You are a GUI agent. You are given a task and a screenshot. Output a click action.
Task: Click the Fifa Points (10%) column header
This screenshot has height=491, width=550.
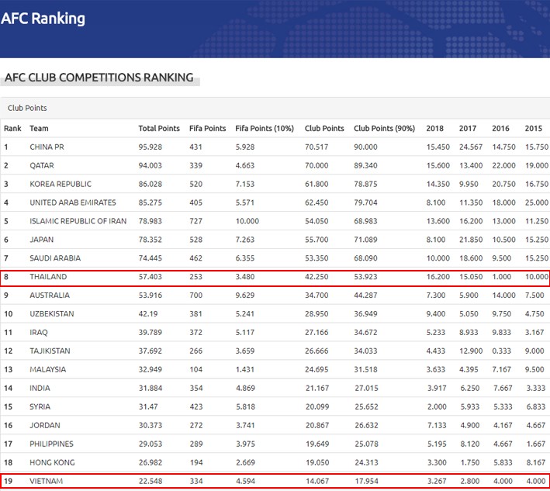265,128
